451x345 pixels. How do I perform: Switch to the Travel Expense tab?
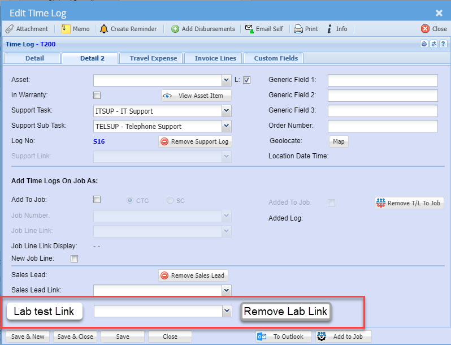click(153, 58)
